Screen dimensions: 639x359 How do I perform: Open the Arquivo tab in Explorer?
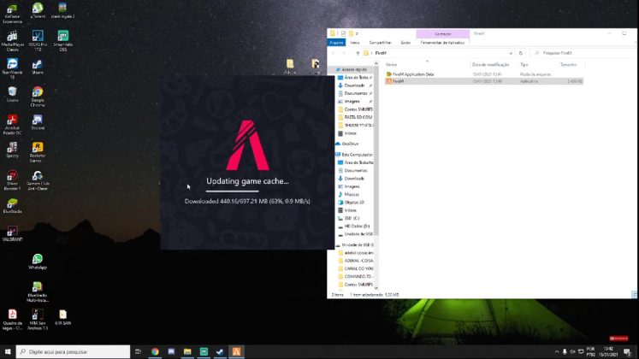pos(337,43)
